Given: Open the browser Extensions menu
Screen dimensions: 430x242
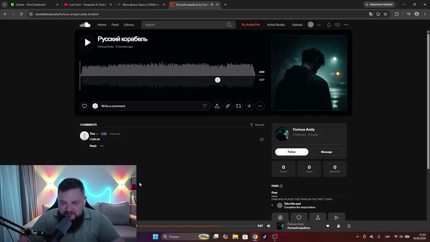Looking at the screenshot, I should tap(397, 14).
